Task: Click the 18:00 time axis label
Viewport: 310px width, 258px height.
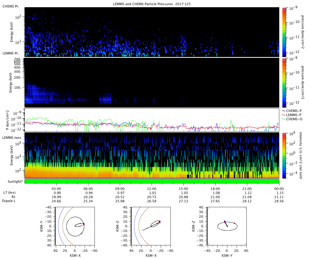Action: coord(215,189)
